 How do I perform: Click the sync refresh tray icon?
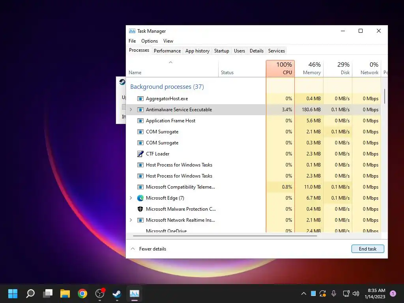323,294
